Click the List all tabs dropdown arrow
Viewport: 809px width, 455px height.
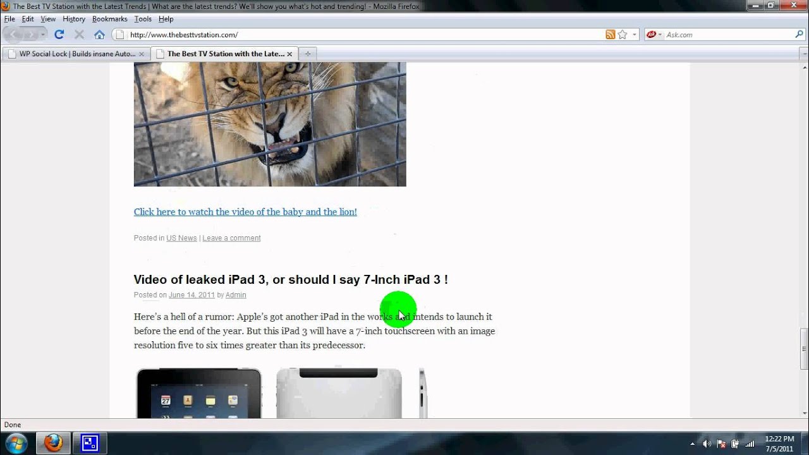click(x=804, y=54)
